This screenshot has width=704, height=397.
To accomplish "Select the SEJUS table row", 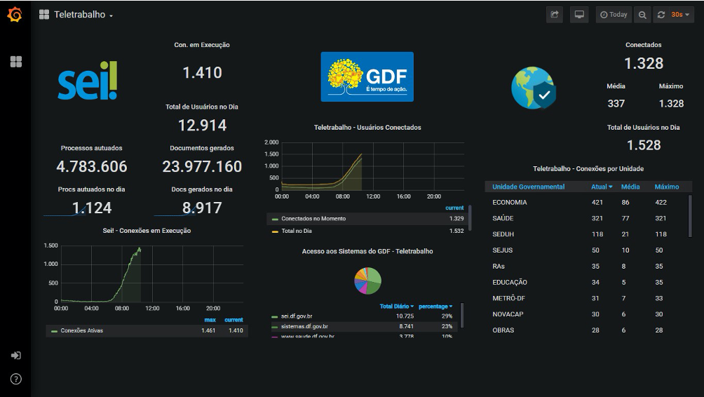I will coord(586,250).
